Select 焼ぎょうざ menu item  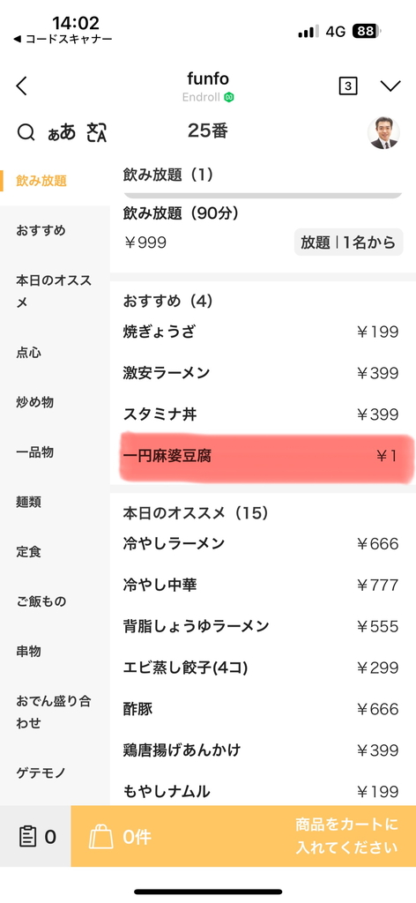260,332
